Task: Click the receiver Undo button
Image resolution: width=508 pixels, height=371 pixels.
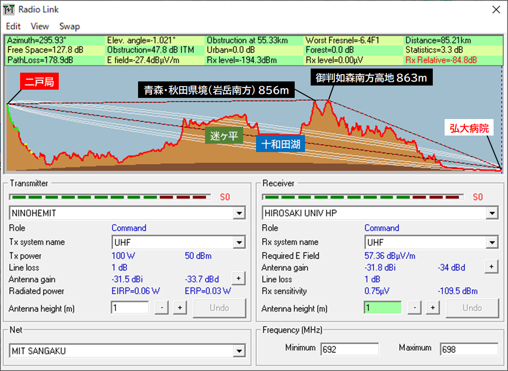Action: 472,308
